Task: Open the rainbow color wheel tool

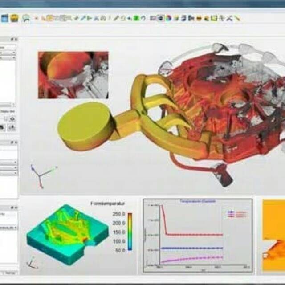Action: coord(168,18)
